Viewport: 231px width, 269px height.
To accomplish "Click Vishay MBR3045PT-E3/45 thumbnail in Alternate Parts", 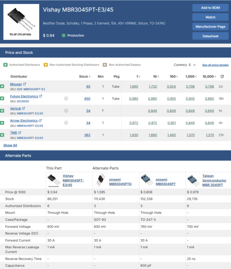I will tap(54, 181).
